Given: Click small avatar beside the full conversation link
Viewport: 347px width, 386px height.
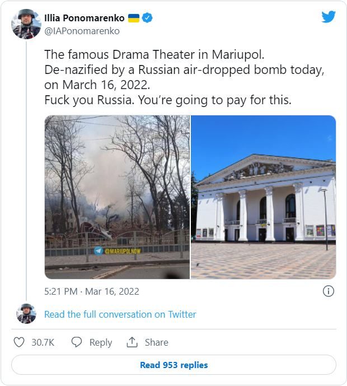Looking at the screenshot, I should [x=26, y=314].
